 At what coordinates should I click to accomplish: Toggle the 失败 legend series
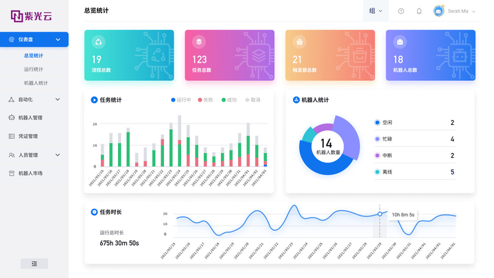coord(205,100)
